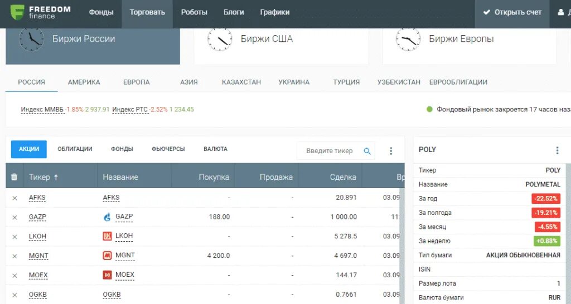Viewport: 571px width, 304px height.
Task: Open the AFKS ticker link
Action: (x=37, y=198)
